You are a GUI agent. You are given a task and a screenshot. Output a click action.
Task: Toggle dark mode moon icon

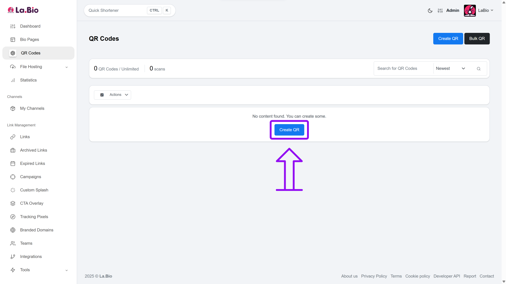coord(430,11)
